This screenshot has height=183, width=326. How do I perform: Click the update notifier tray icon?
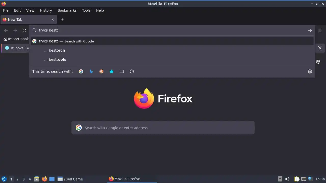[310, 179]
